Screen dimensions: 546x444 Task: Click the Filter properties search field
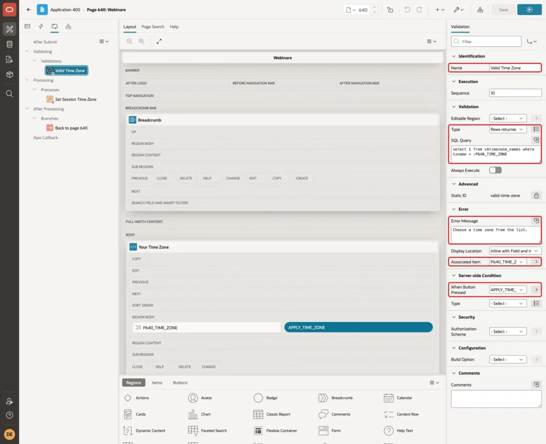pos(486,42)
